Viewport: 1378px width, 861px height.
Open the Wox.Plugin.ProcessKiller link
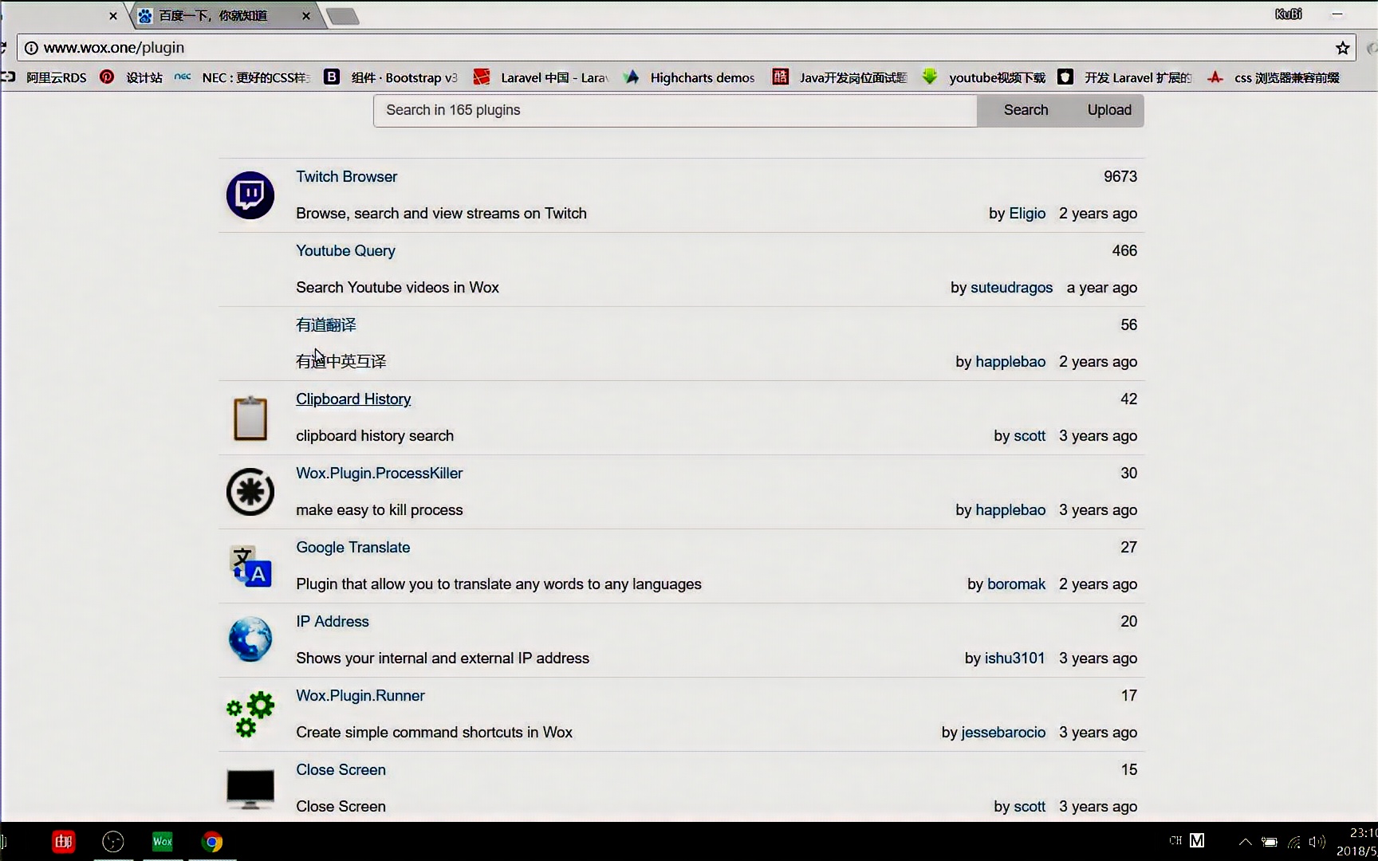pyautogui.click(x=379, y=474)
